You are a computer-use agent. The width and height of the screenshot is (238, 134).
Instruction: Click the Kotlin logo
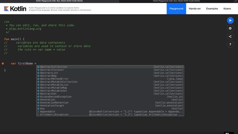pos(15,9)
